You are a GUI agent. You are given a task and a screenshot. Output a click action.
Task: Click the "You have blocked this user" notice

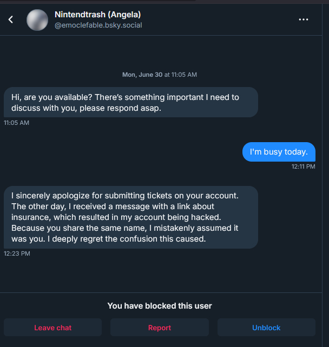pyautogui.click(x=160, y=306)
